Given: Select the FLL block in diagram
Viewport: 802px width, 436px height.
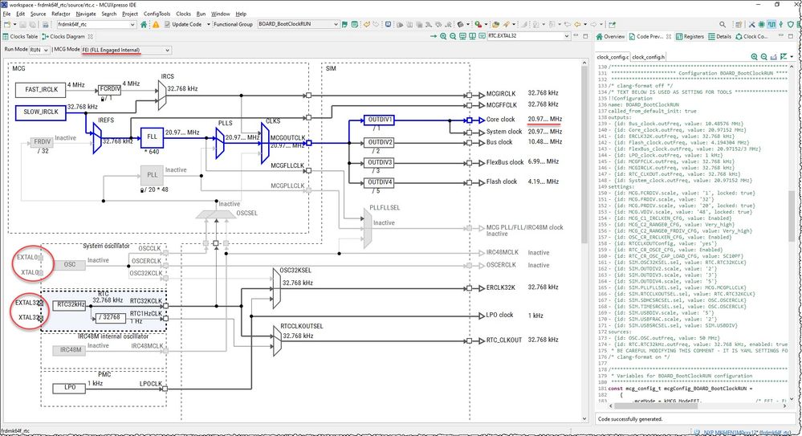Looking at the screenshot, I should (x=152, y=136).
